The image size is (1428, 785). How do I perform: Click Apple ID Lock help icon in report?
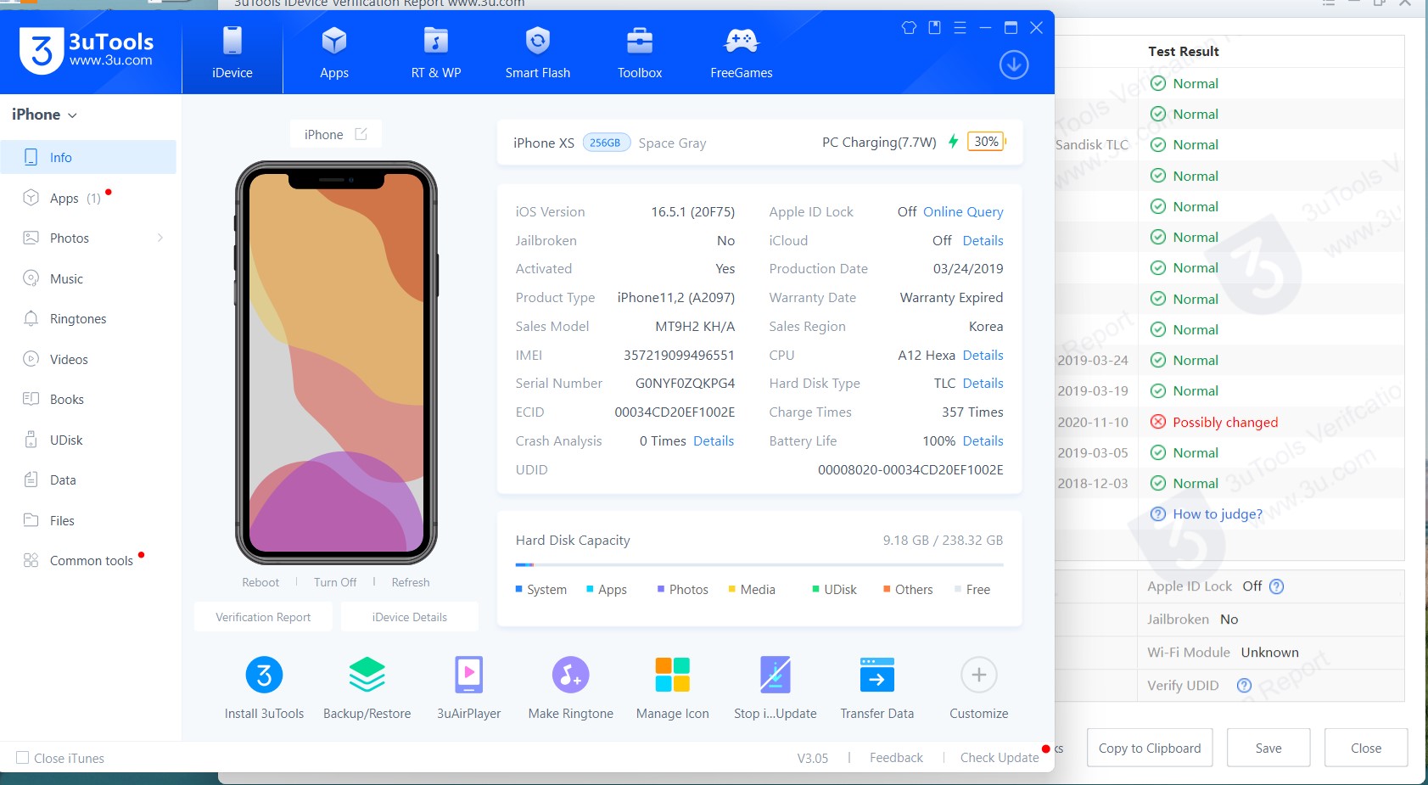point(1276,586)
